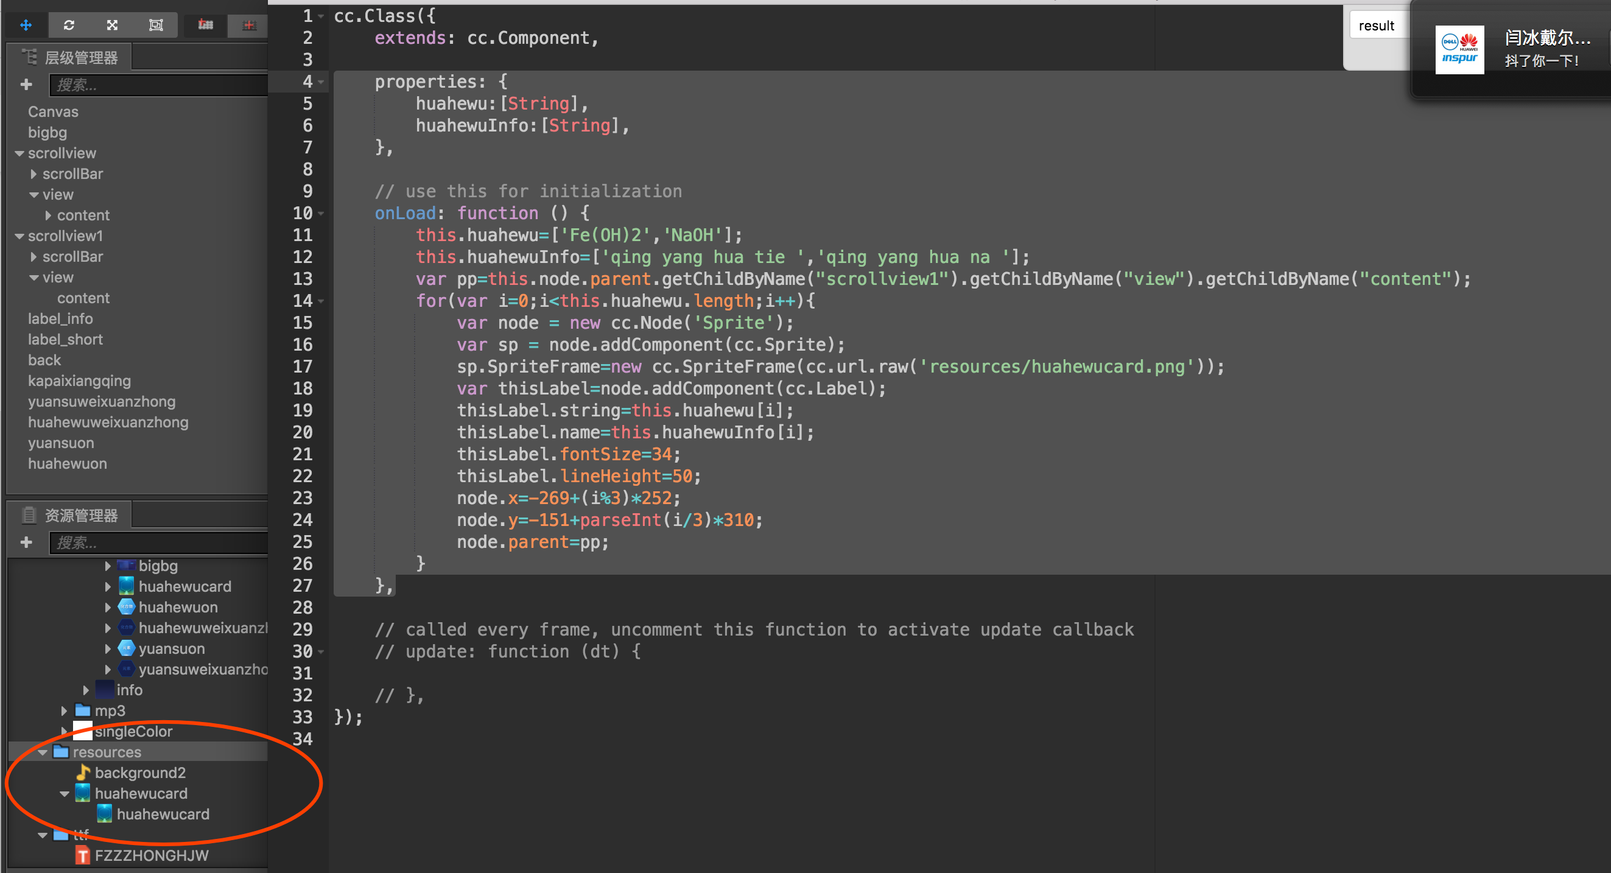This screenshot has width=1611, height=873.
Task: Fold the onLoad function at line 10
Action: (321, 213)
